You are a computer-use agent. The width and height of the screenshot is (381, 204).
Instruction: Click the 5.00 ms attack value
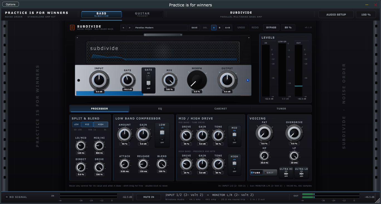pyautogui.click(x=124, y=171)
